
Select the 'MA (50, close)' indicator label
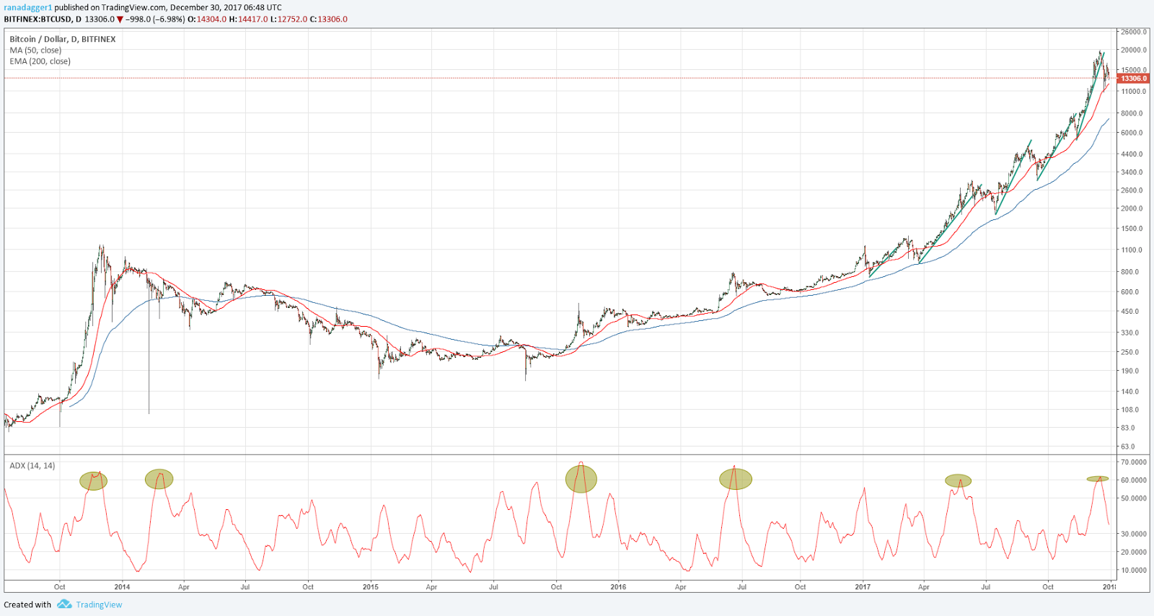[35, 50]
